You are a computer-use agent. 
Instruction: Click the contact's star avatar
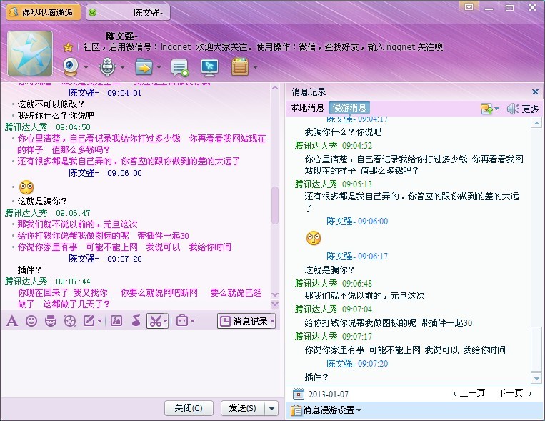[30, 53]
